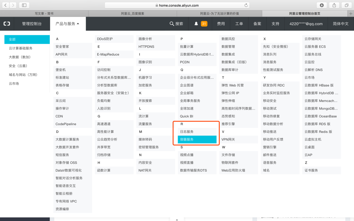Open 专有网络 VPC

(73, 201)
